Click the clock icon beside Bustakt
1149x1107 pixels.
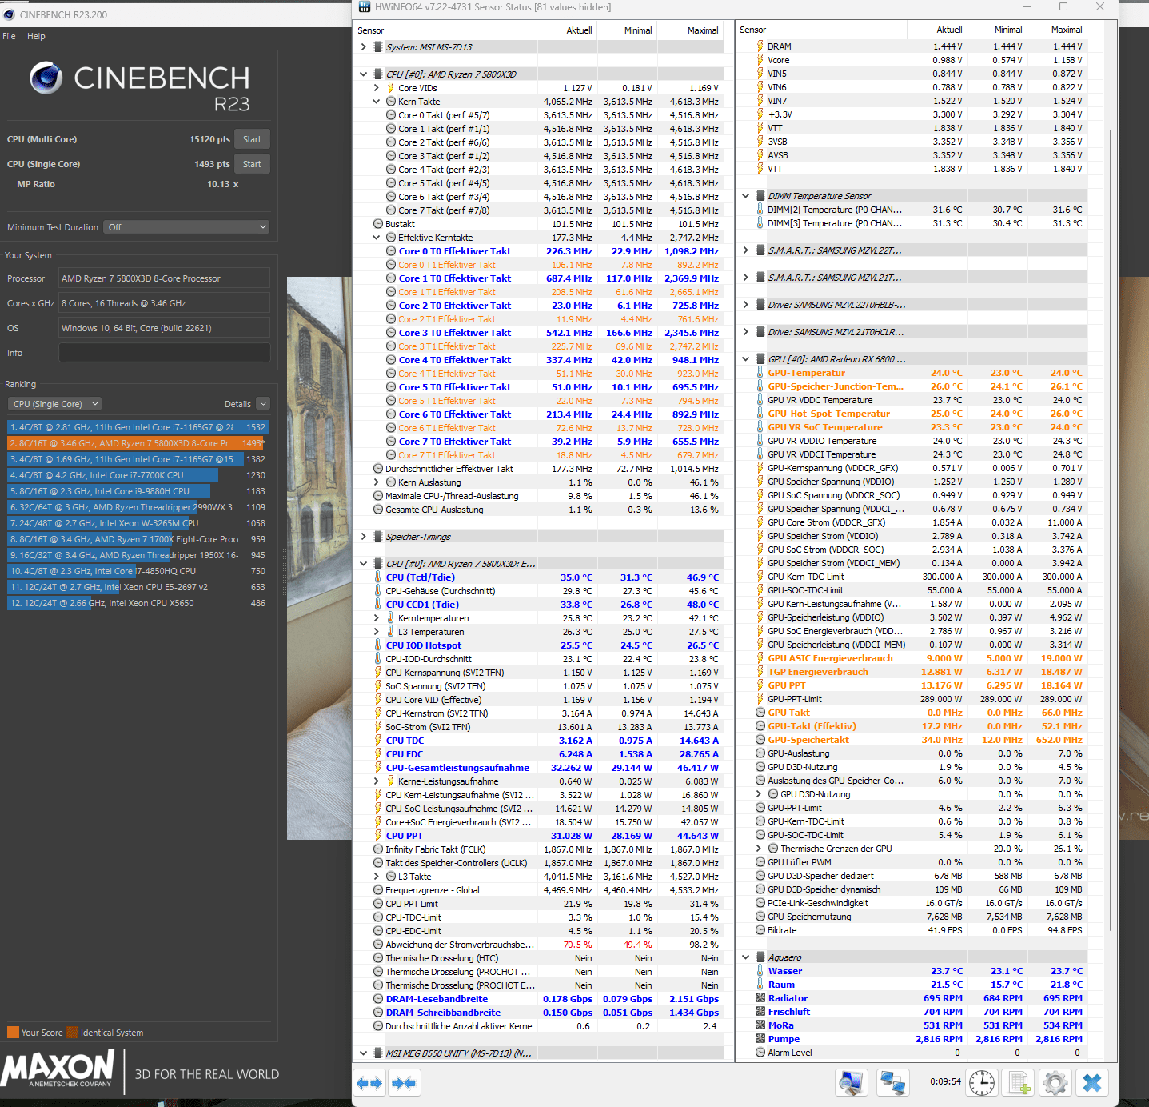[x=378, y=224]
